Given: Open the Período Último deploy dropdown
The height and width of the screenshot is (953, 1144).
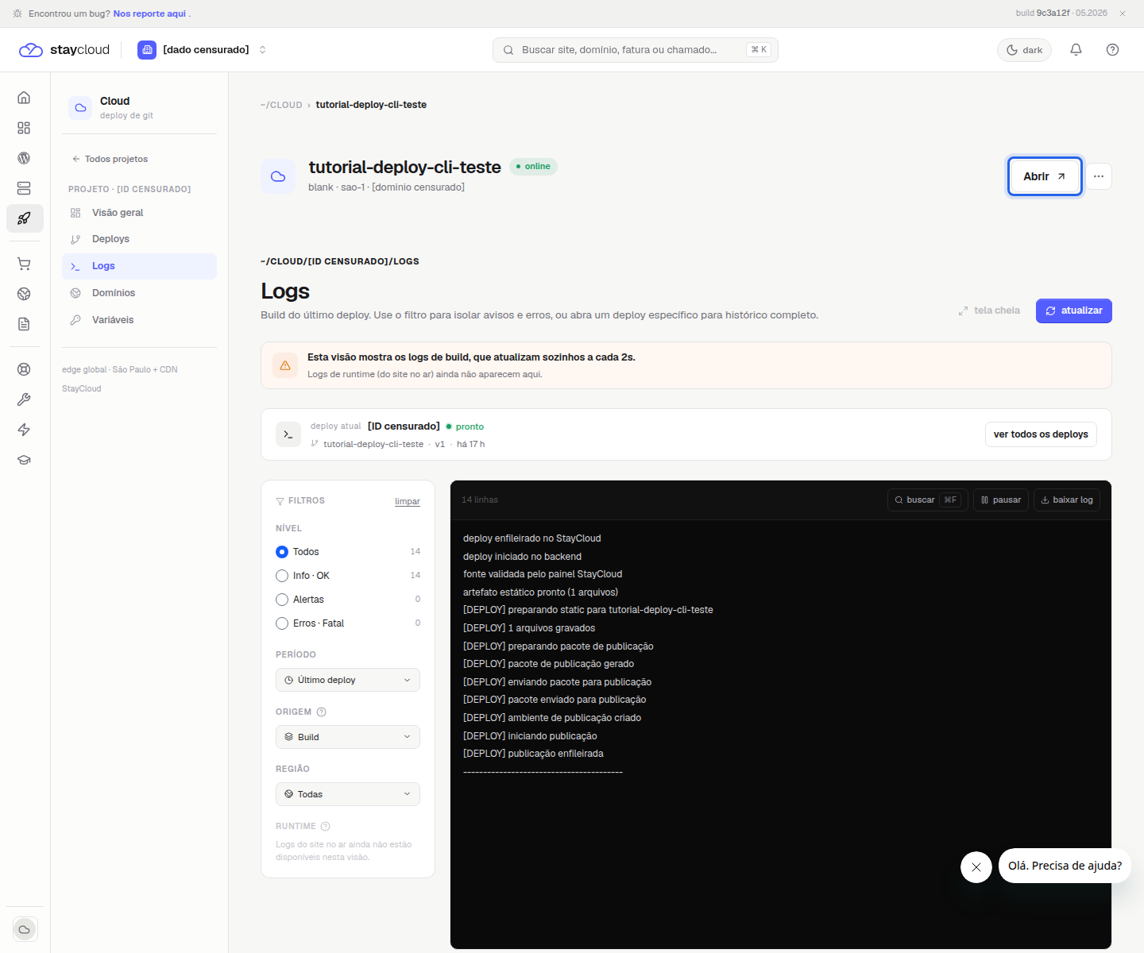Looking at the screenshot, I should (x=348, y=680).
